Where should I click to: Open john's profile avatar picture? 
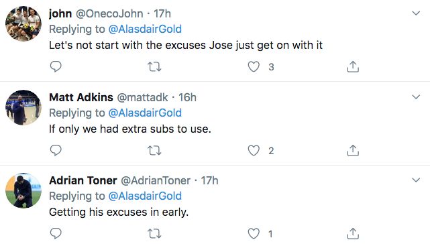23,24
